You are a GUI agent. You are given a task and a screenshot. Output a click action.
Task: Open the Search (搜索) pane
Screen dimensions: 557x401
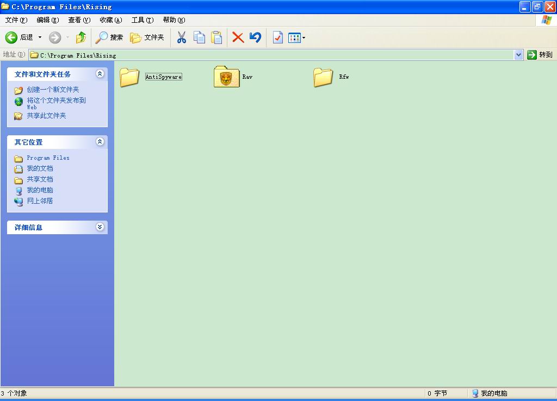click(109, 37)
